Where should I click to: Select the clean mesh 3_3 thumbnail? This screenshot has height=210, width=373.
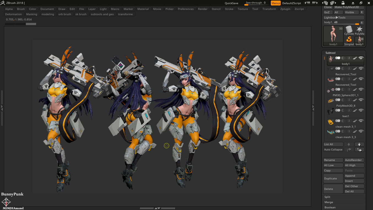click(331, 132)
